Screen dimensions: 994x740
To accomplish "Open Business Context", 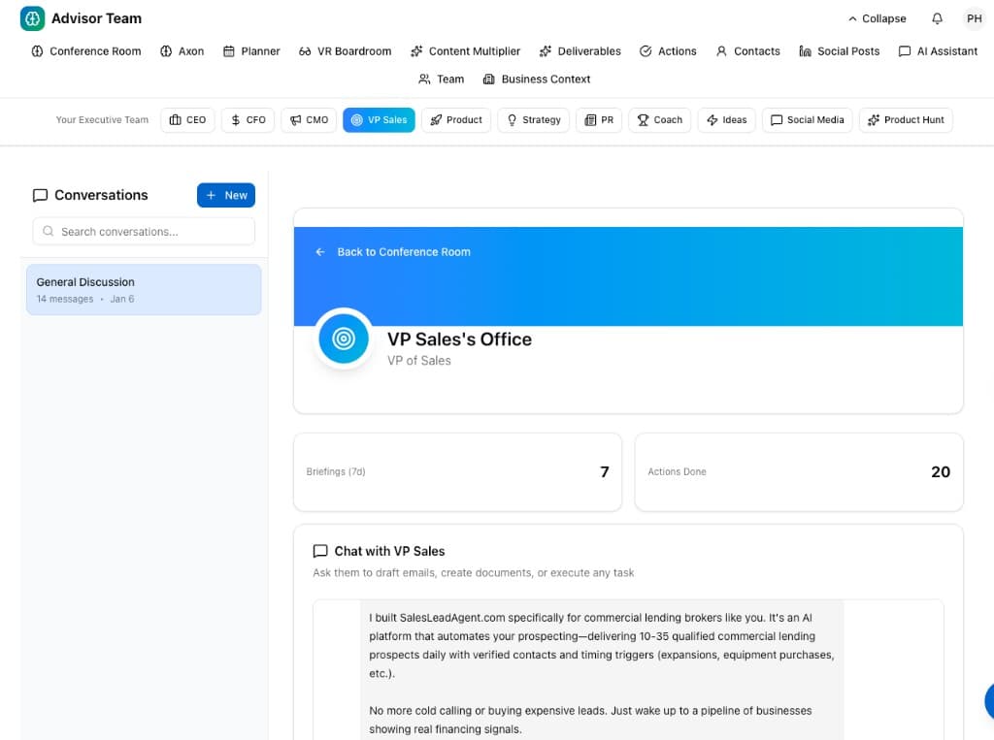I will 536,80.
